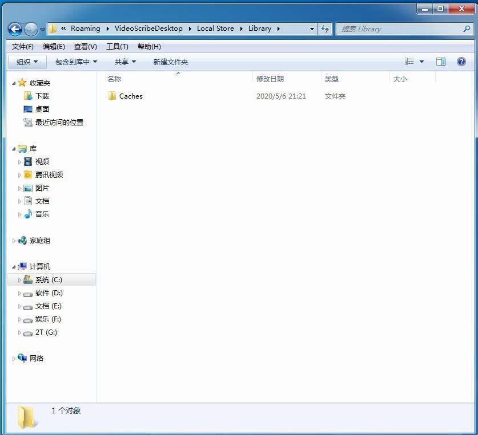Open the 查看(V) menu
The width and height of the screenshot is (478, 435).
click(x=86, y=47)
